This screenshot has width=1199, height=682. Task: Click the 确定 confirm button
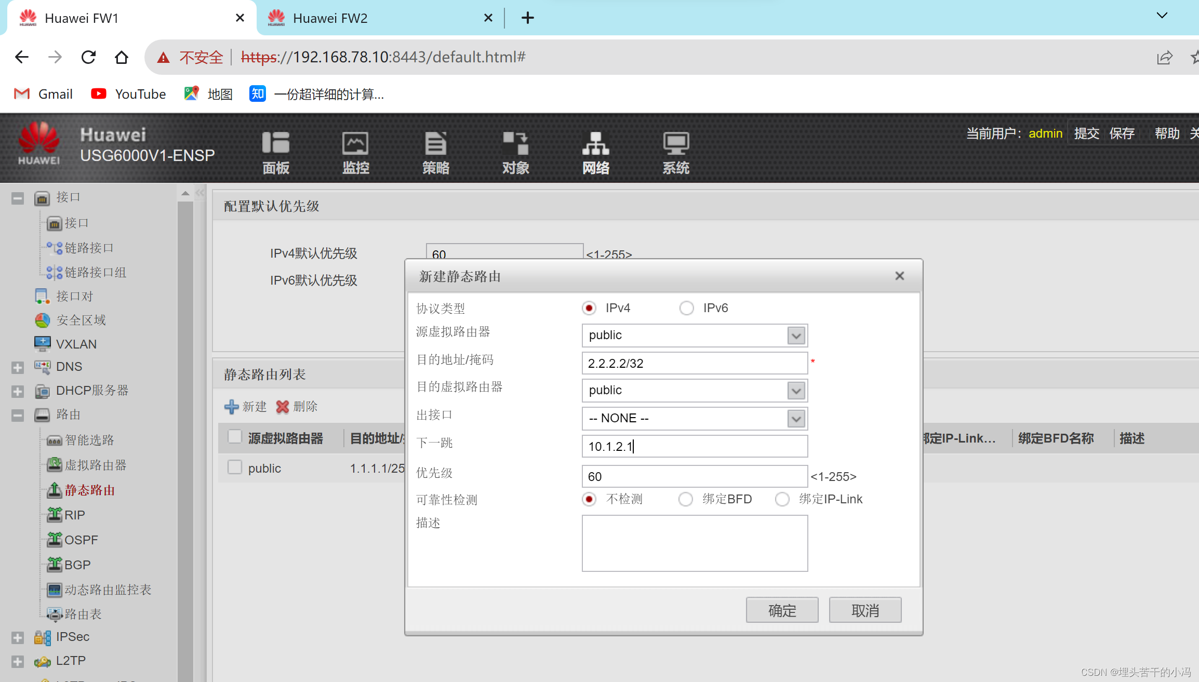[x=782, y=610]
